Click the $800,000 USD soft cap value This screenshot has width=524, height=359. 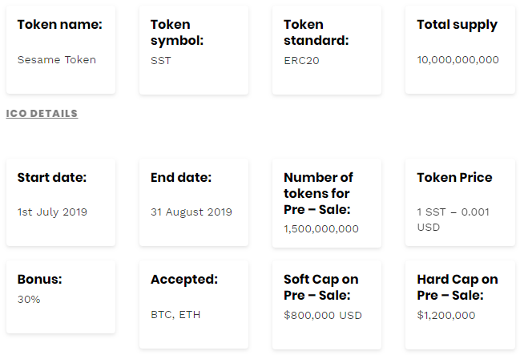coord(323,315)
